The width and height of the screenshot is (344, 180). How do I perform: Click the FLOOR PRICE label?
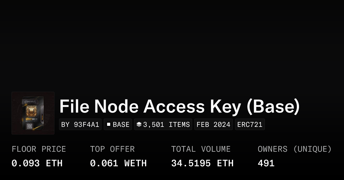39,149
